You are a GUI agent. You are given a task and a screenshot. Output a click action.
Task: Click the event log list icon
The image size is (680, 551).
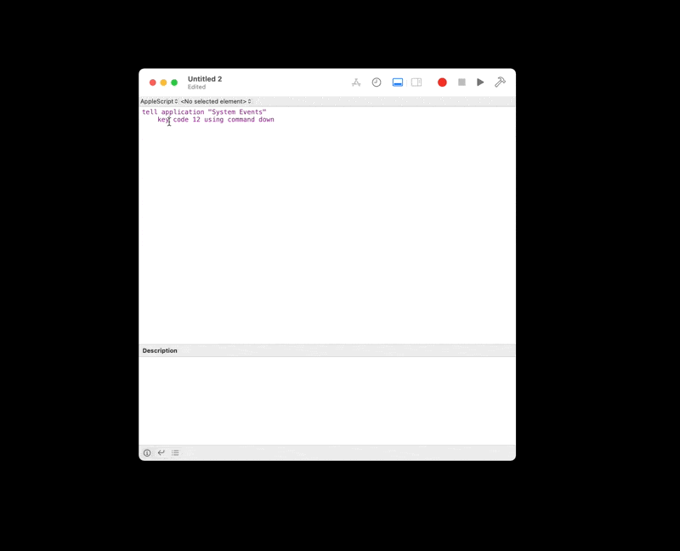(x=175, y=452)
